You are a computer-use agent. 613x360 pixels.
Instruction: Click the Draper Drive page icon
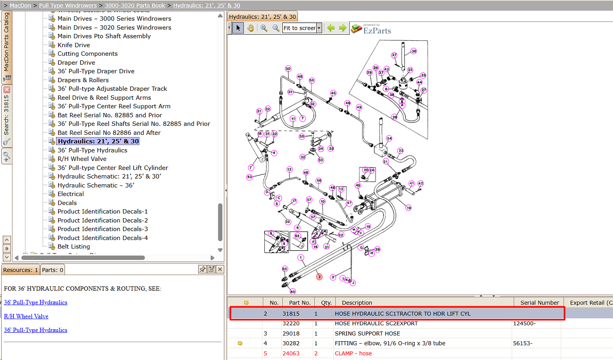pyautogui.click(x=52, y=63)
